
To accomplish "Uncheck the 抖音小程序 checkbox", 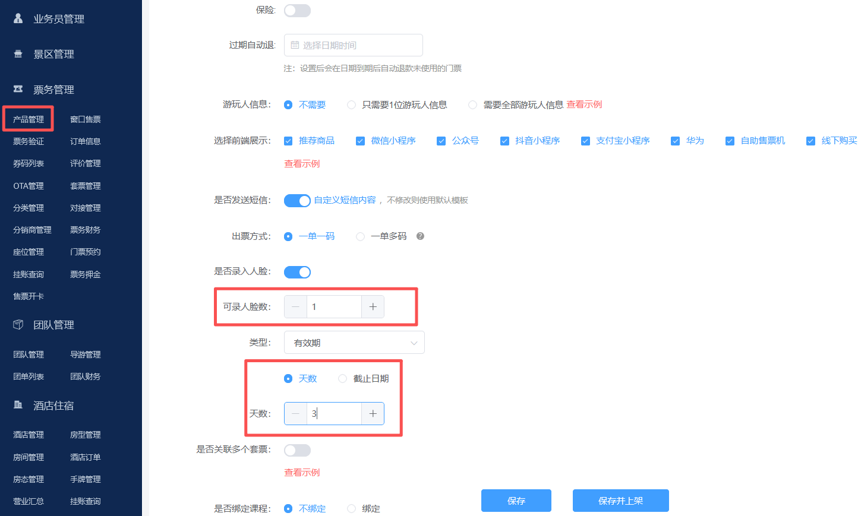I will [504, 141].
